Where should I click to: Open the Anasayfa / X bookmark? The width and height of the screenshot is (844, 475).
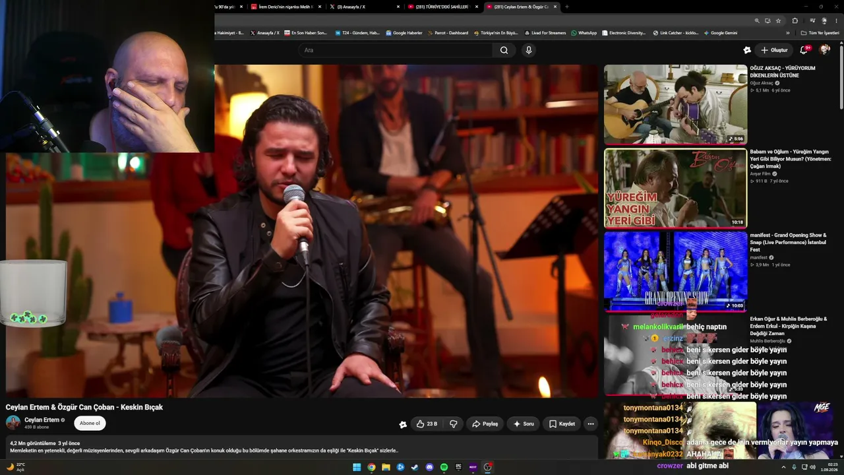tap(265, 33)
